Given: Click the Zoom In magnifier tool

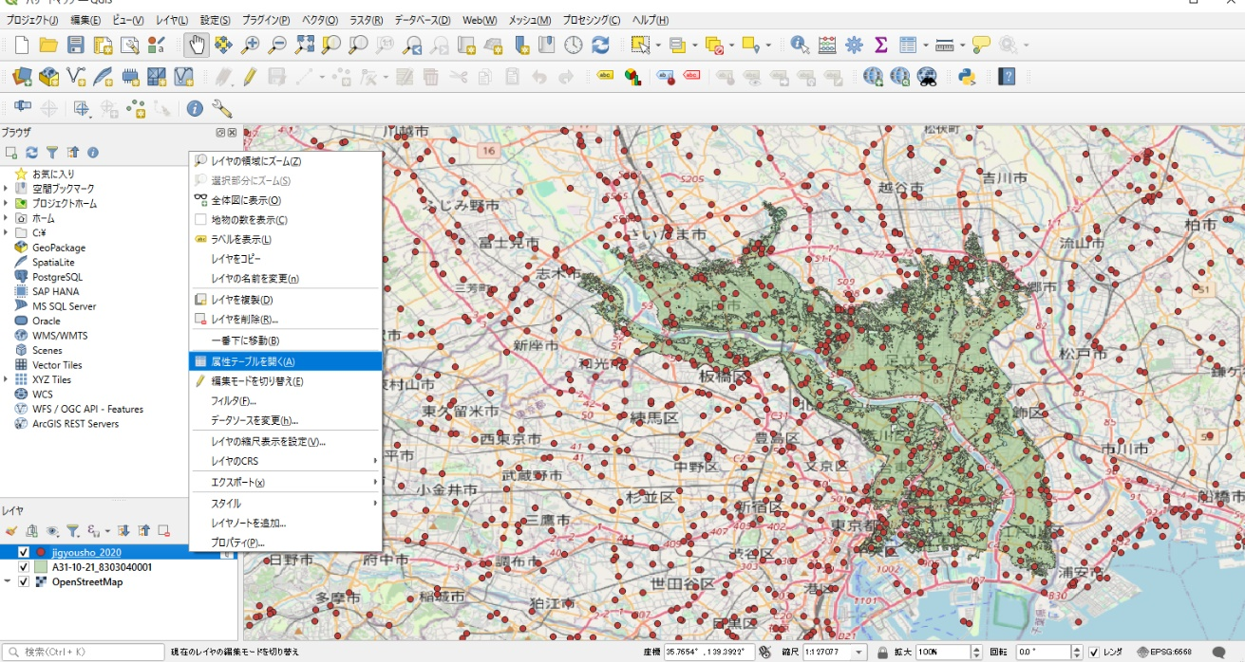Looking at the screenshot, I should tap(251, 45).
